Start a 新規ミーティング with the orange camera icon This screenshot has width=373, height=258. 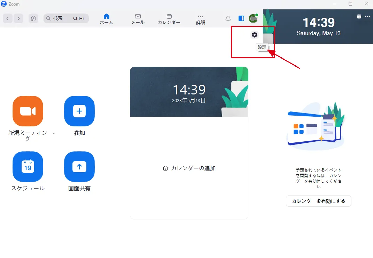[28, 111]
